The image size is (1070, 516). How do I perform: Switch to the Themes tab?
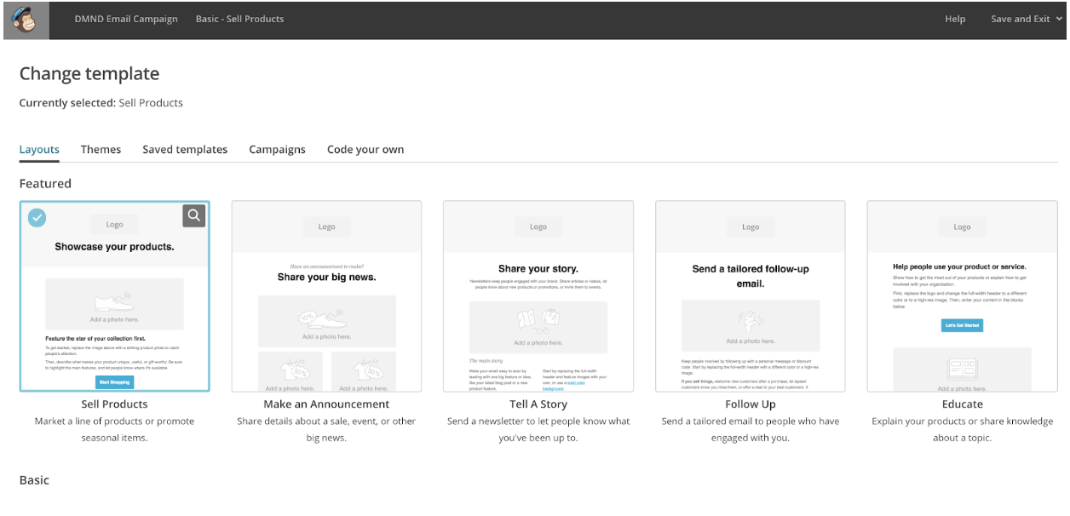point(101,150)
